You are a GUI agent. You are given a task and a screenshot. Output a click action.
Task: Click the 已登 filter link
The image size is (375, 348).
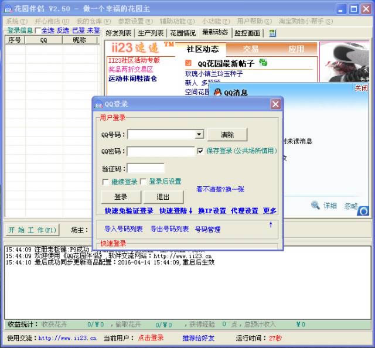click(x=79, y=30)
